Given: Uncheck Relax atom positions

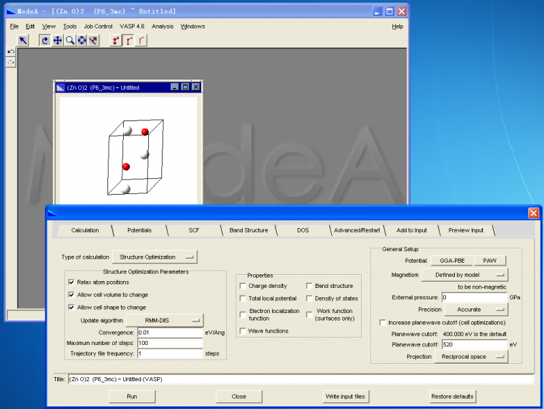Looking at the screenshot, I should click(x=71, y=282).
